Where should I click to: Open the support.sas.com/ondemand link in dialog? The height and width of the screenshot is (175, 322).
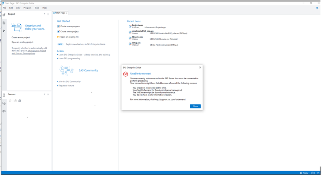tap(170, 99)
